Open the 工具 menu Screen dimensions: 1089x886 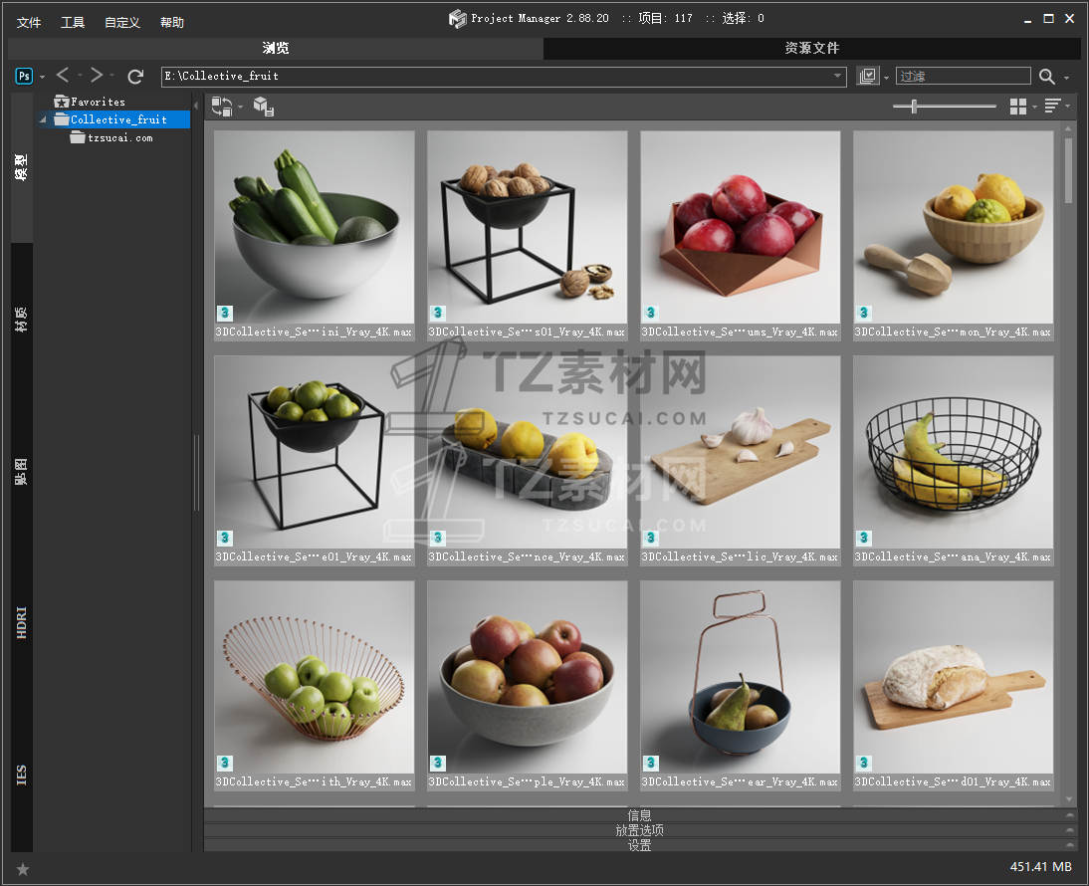tap(73, 22)
